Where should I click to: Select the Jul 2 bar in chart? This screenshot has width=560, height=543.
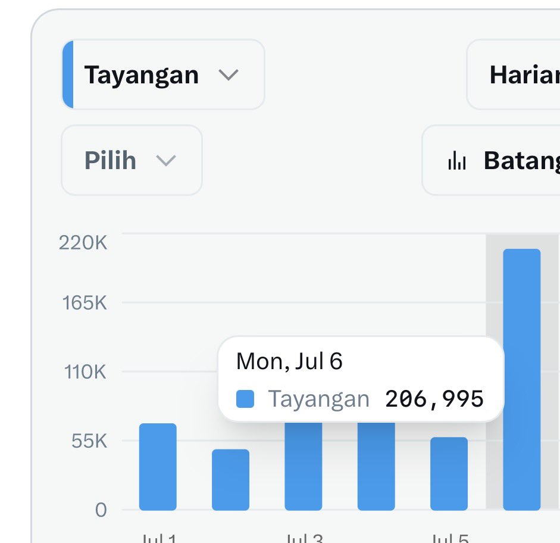click(231, 479)
